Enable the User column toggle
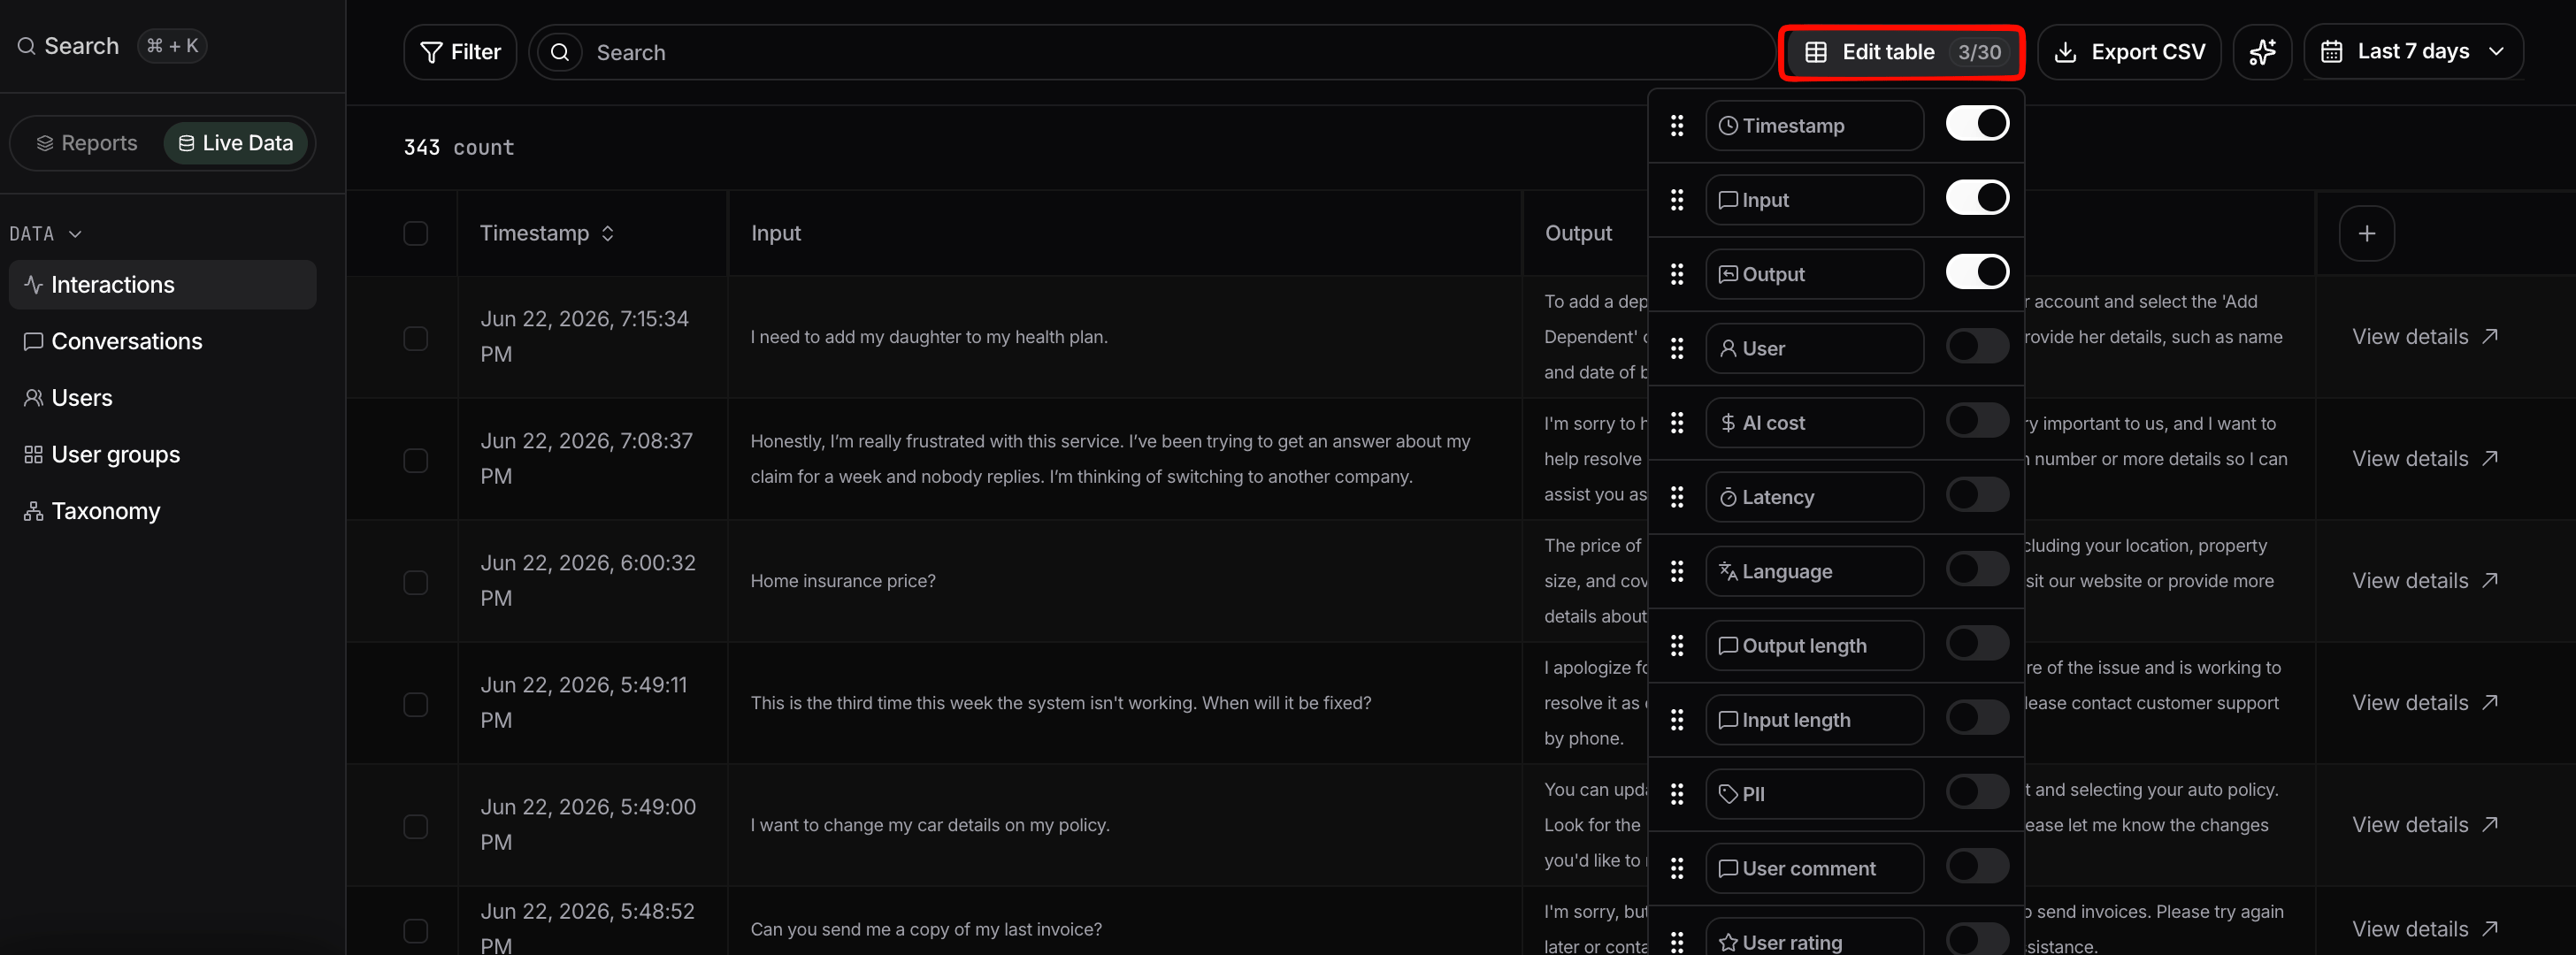This screenshot has width=2576, height=955. (x=1977, y=347)
